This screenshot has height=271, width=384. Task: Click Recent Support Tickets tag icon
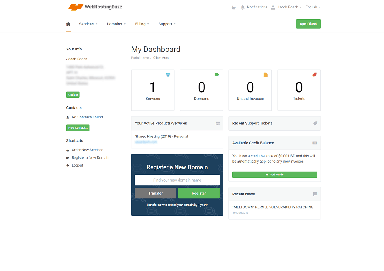click(x=315, y=123)
